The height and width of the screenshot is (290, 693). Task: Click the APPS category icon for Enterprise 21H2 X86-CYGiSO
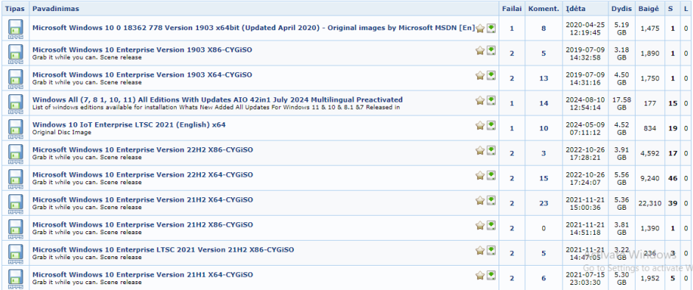[15, 228]
